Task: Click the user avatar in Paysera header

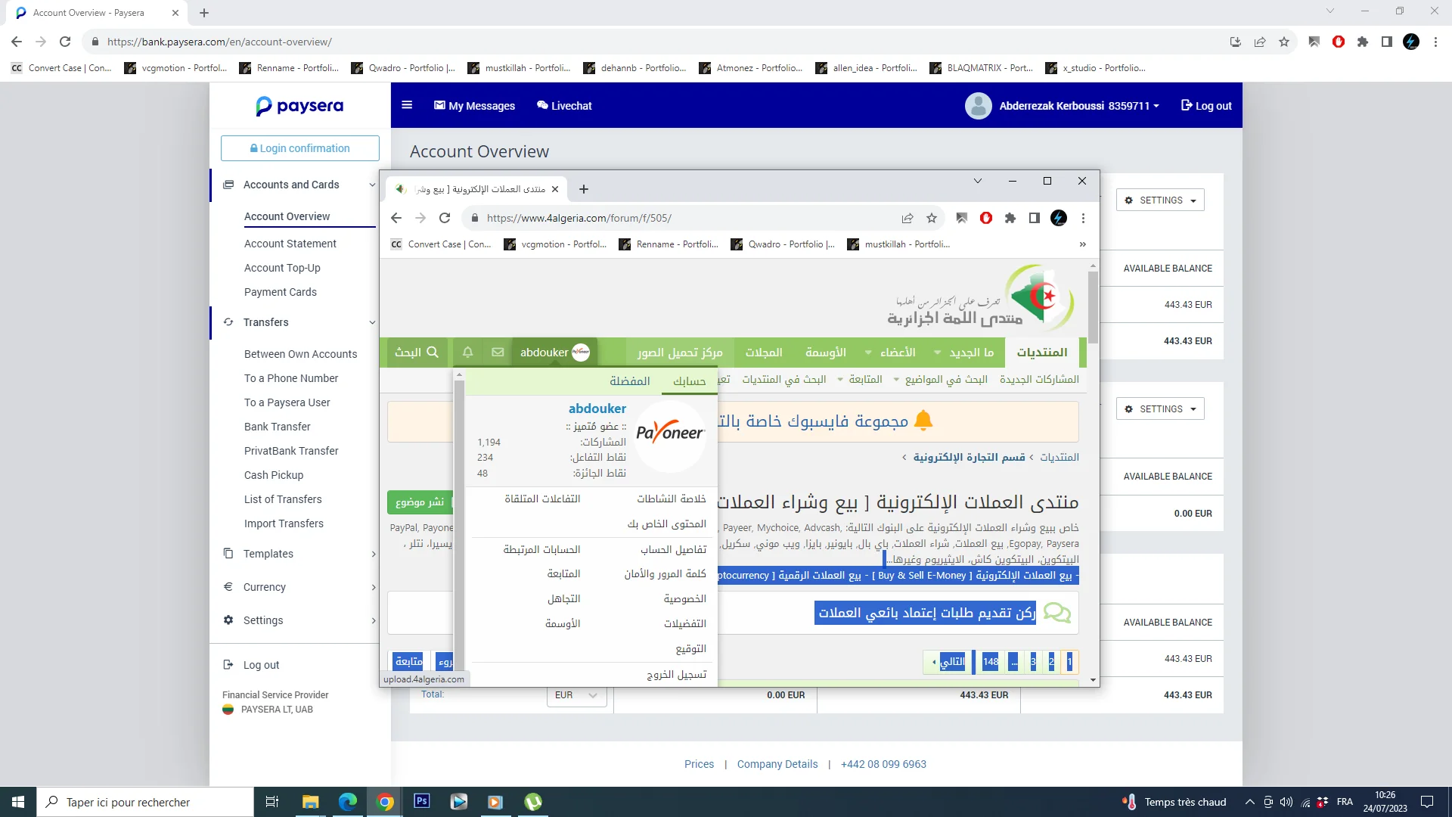Action: (978, 106)
